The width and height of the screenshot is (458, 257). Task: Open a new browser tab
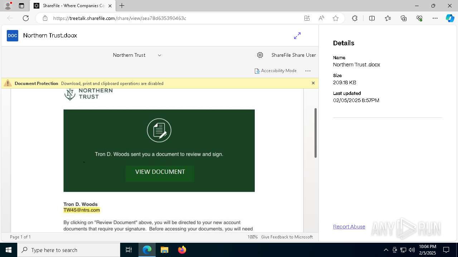pyautogui.click(x=122, y=6)
